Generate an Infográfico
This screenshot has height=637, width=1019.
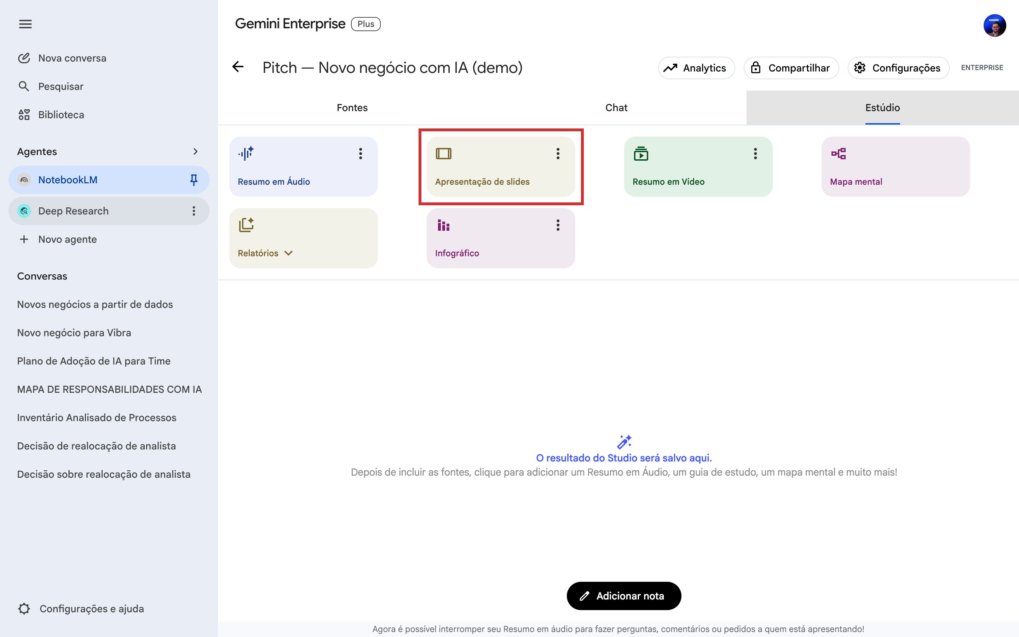[501, 238]
